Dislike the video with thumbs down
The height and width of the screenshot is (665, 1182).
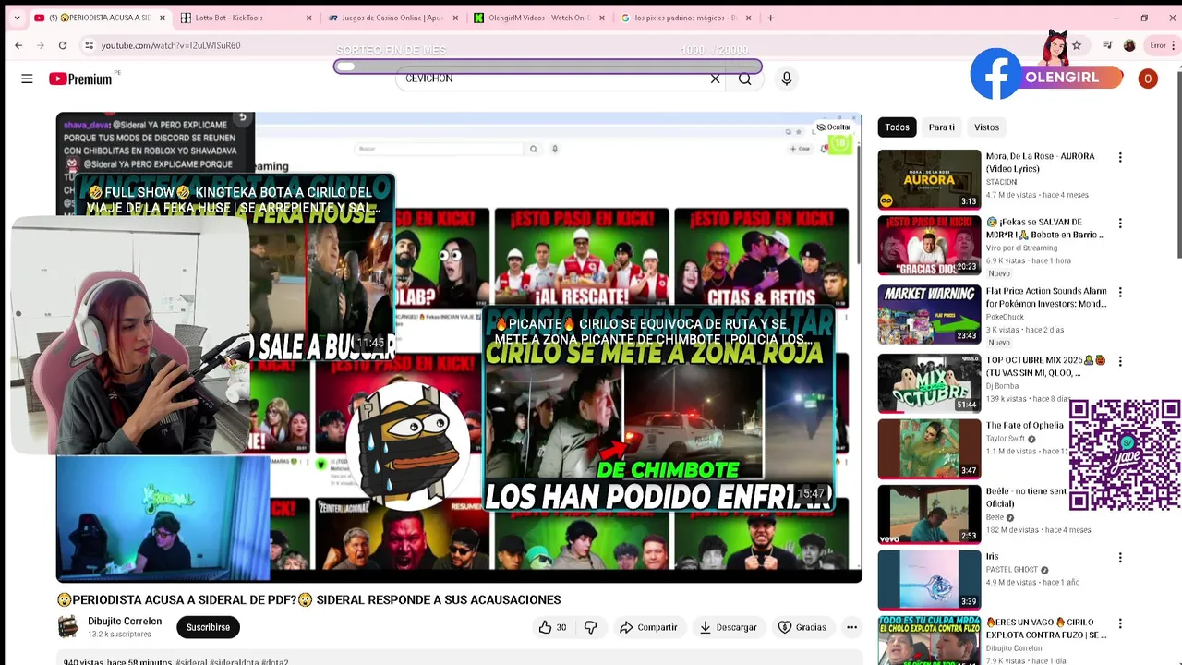(591, 627)
